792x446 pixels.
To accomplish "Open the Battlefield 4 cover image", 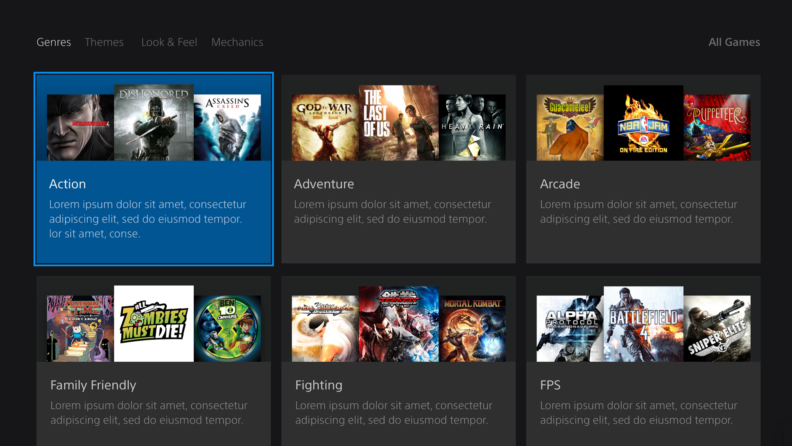I will click(x=643, y=324).
